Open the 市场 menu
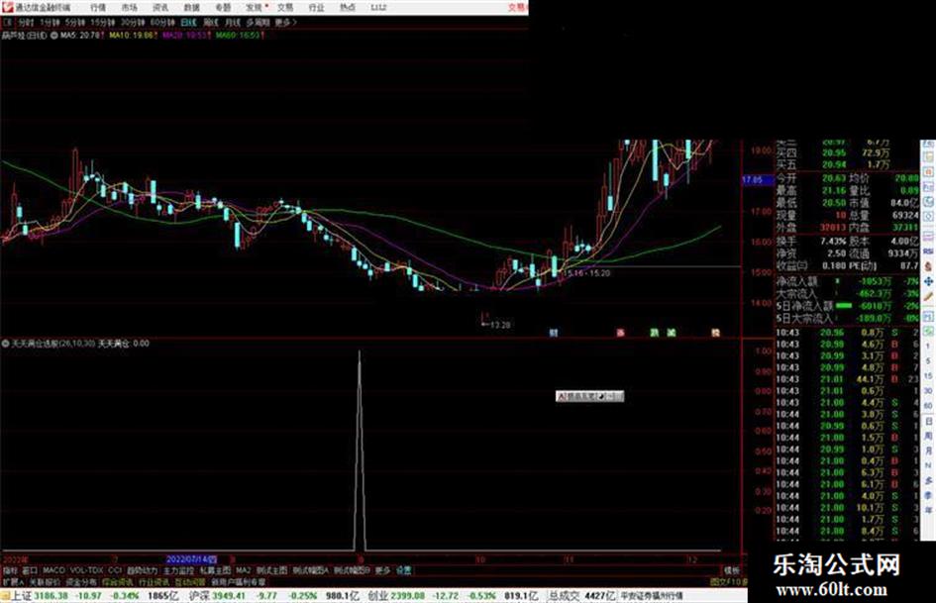936x603 pixels. pos(129,8)
